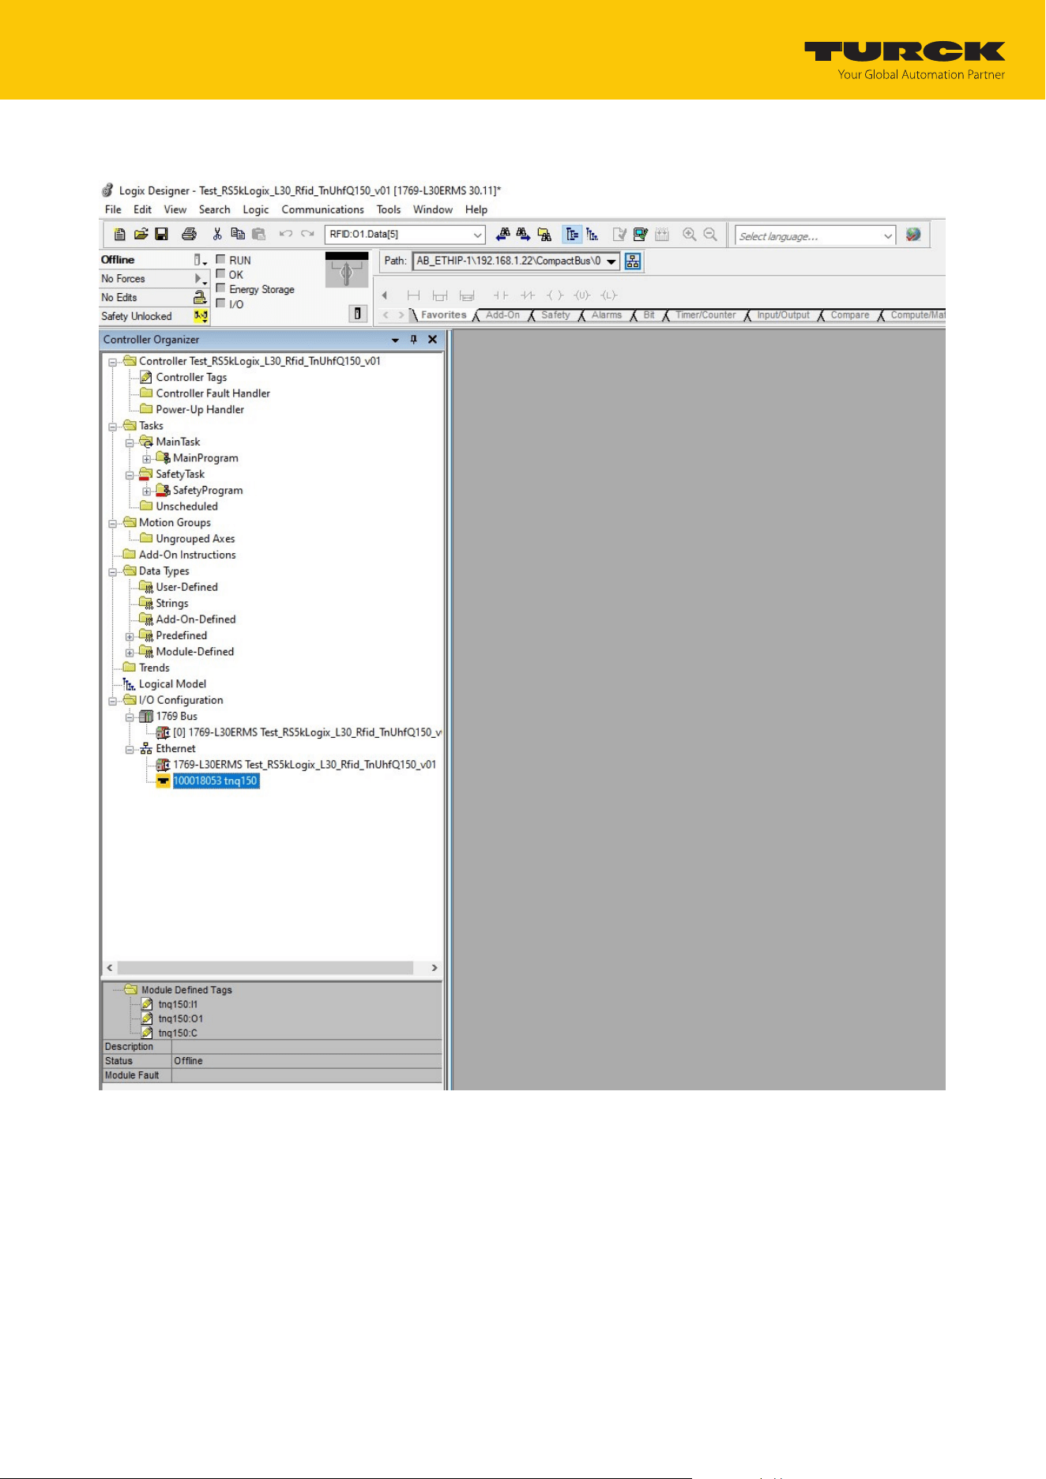This screenshot has width=1046, height=1479.
Task: Click the Undo arrow icon
Action: click(286, 235)
